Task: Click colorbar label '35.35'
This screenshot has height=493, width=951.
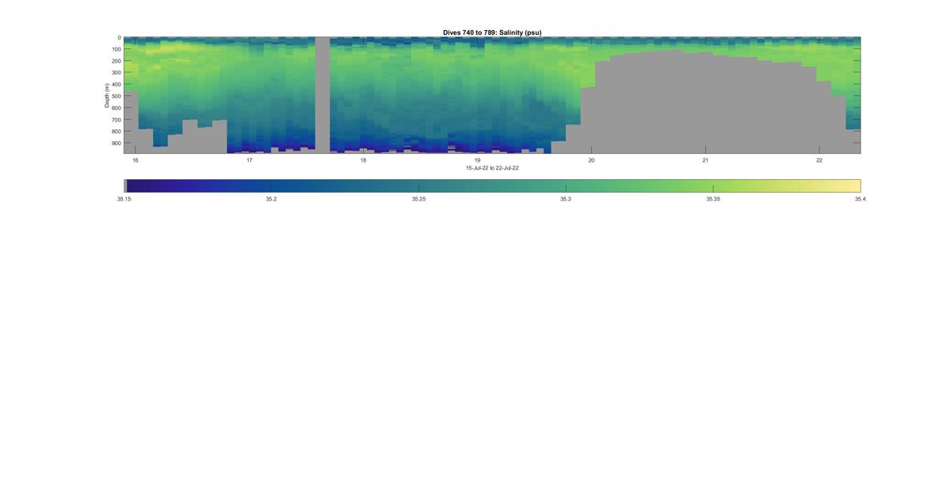Action: pos(713,200)
